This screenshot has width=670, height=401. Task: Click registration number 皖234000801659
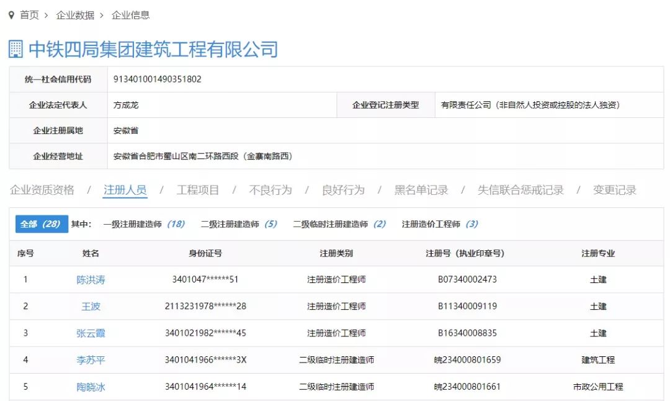click(x=468, y=360)
